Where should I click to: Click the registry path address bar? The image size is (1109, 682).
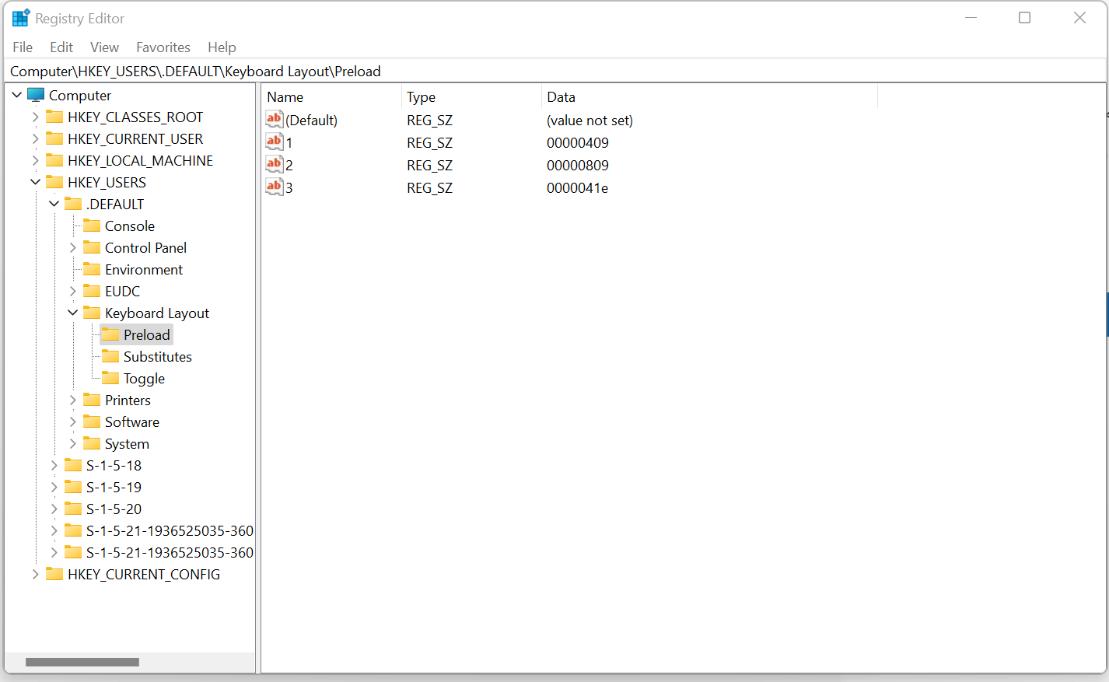pos(555,71)
